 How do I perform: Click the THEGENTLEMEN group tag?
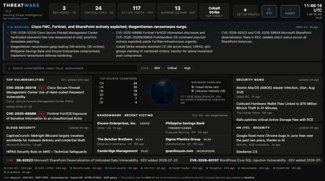point(179,128)
